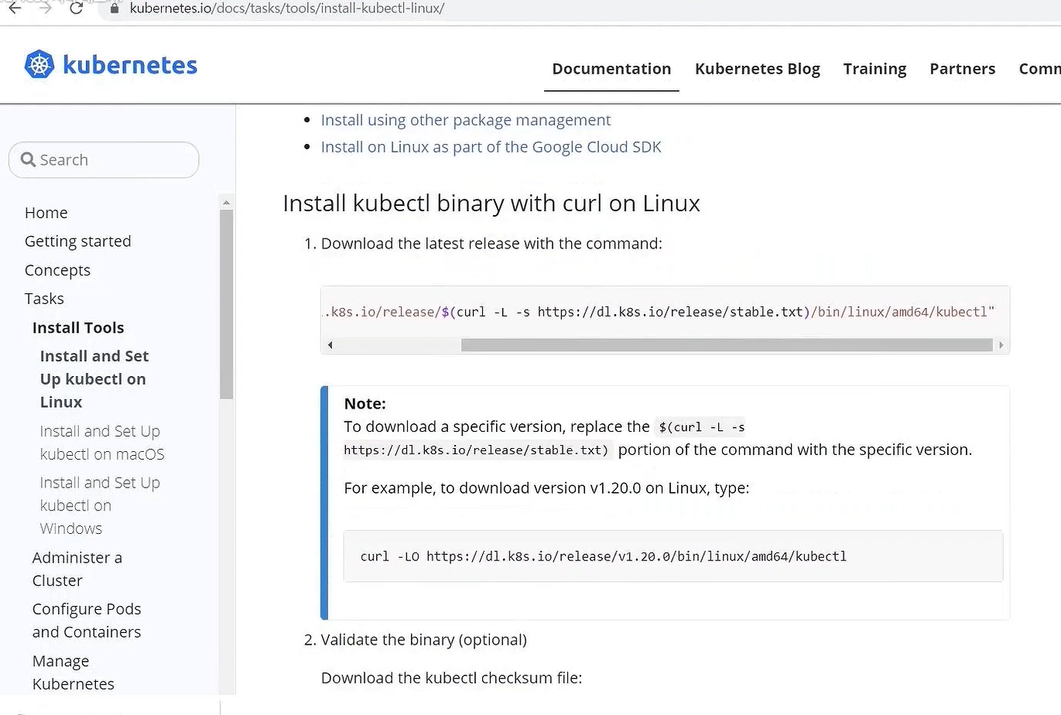Open Concepts in sidebar

coord(58,270)
